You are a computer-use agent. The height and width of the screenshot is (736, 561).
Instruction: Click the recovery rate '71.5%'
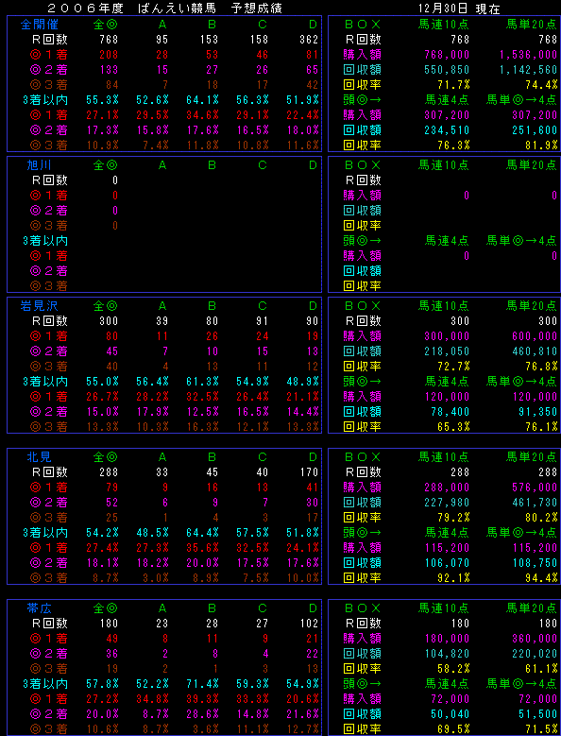(544, 728)
